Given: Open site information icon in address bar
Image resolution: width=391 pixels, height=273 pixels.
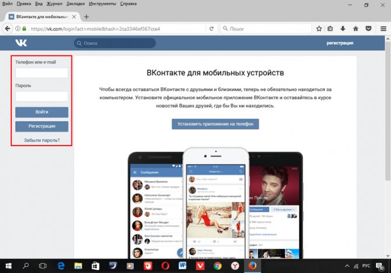Looking at the screenshot, I should pyautogui.click(x=17, y=29).
